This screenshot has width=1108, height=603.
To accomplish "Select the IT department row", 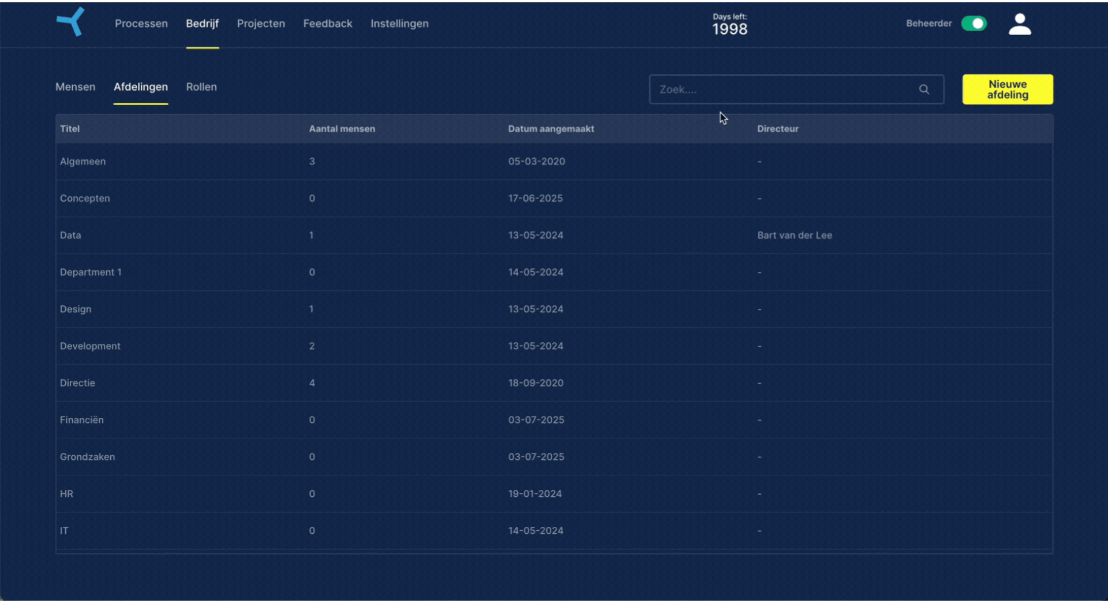I will click(554, 531).
